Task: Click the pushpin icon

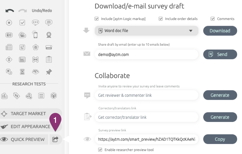Action: click(49, 72)
